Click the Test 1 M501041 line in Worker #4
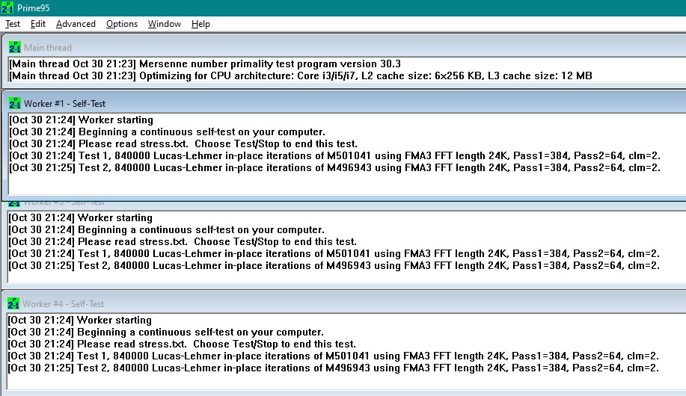 point(334,356)
